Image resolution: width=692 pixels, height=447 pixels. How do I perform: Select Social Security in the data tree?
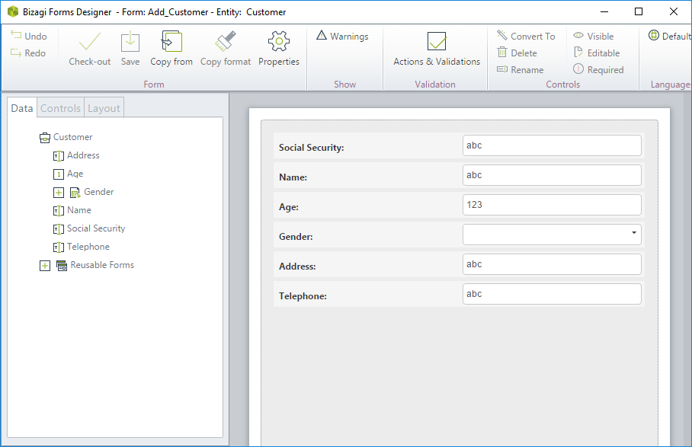click(x=96, y=228)
